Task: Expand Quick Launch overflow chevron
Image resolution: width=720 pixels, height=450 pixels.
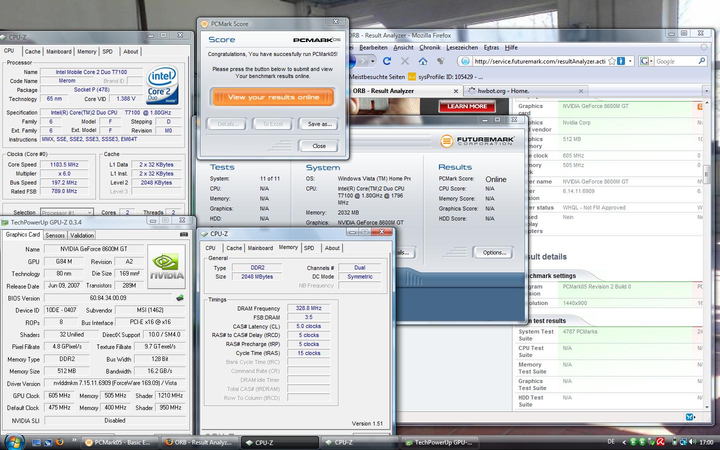Action: [74, 440]
